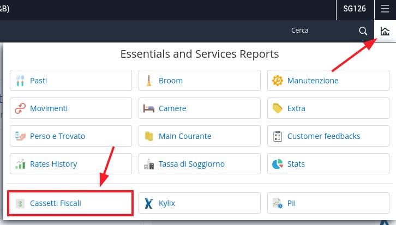Open the hamburger menu icon

[x=385, y=9]
